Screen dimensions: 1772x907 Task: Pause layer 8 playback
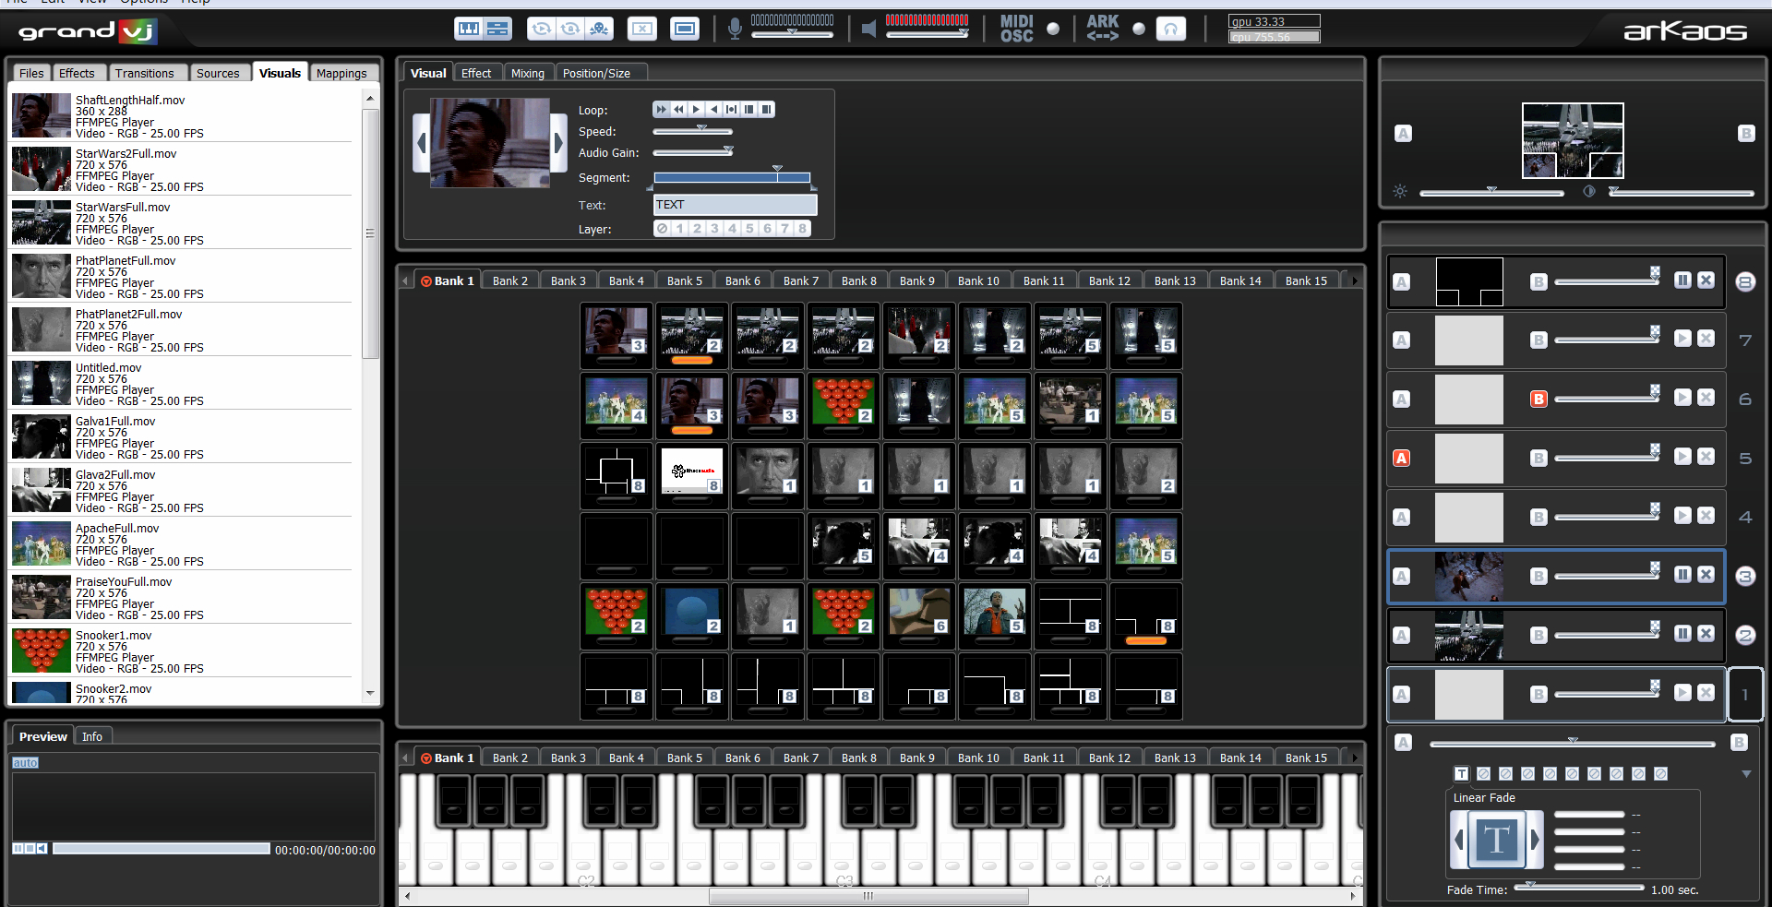pos(1682,280)
